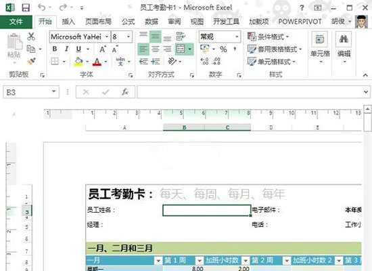372x271 pixels.
Task: Center text horizontally
Action: click(x=156, y=49)
